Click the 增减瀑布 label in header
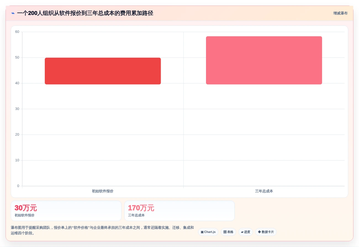359x247 pixels. [x=340, y=13]
